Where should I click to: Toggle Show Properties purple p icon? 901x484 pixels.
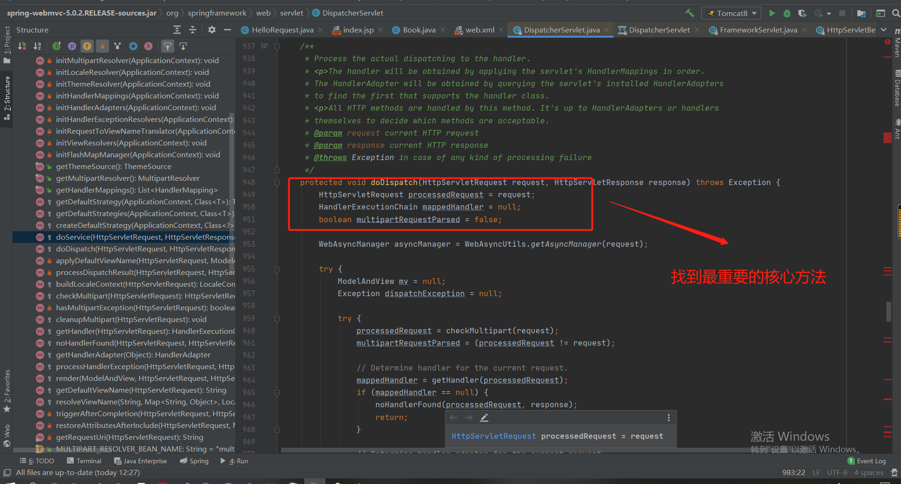coord(72,46)
